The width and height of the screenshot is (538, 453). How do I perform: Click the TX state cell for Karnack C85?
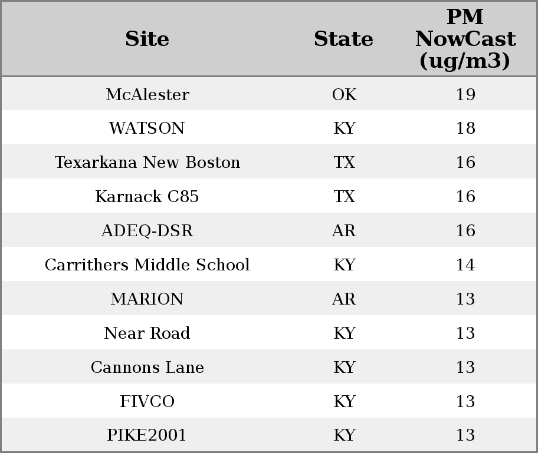[344, 196]
